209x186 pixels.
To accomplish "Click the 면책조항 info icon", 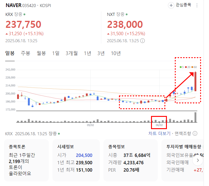I will 195,133.
